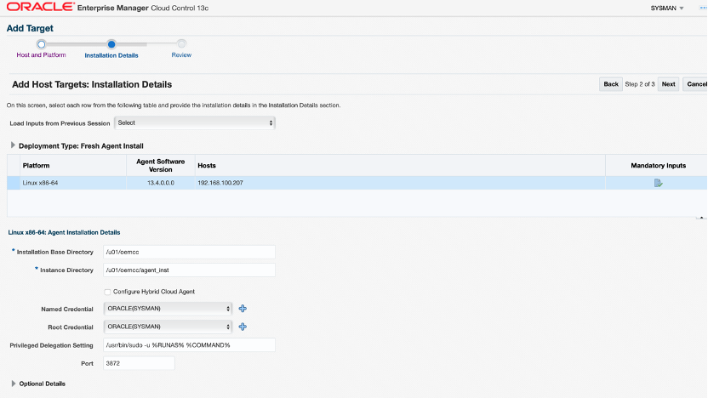Click the Installation Details train stop circle
This screenshot has width=708, height=398.
[x=111, y=44]
